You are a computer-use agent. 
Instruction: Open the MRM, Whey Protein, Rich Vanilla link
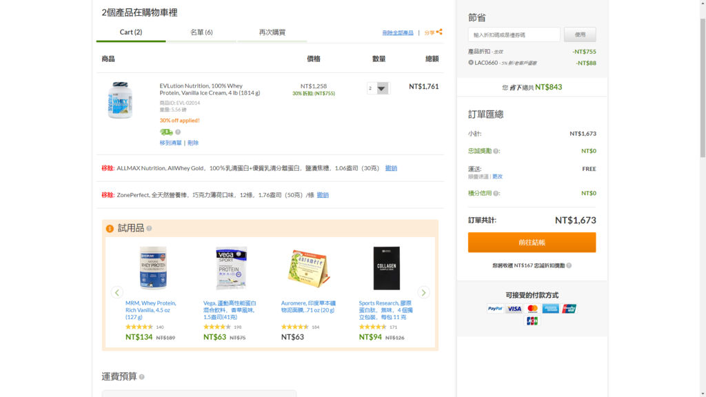(151, 310)
